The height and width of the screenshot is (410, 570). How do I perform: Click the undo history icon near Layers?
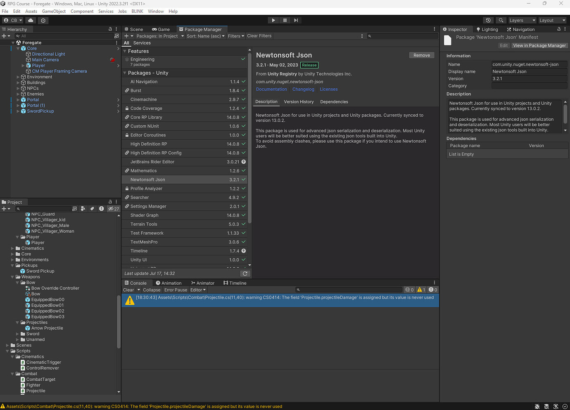(488, 20)
